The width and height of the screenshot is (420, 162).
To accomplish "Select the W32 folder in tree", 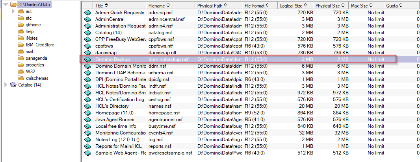I will coord(31,72).
